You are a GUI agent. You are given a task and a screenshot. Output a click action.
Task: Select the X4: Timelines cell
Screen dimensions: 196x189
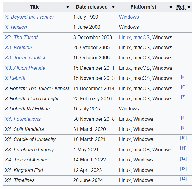click(x=37, y=180)
